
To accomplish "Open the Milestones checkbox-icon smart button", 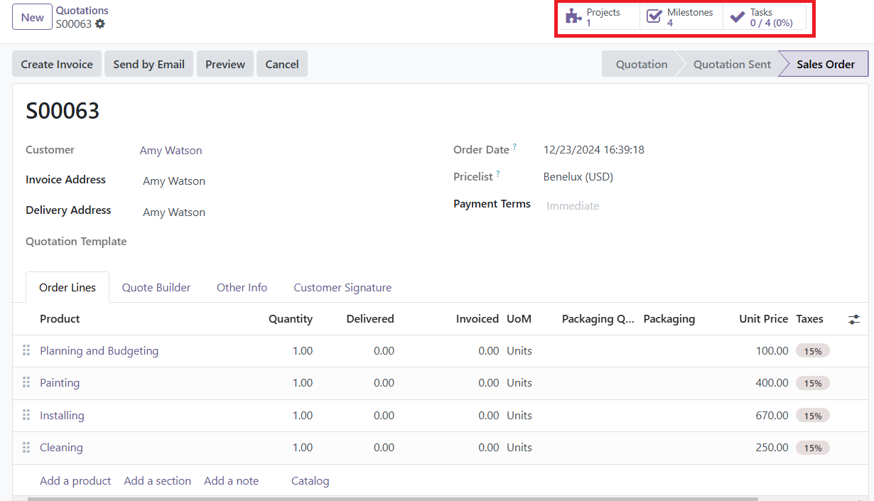I will pyautogui.click(x=681, y=17).
